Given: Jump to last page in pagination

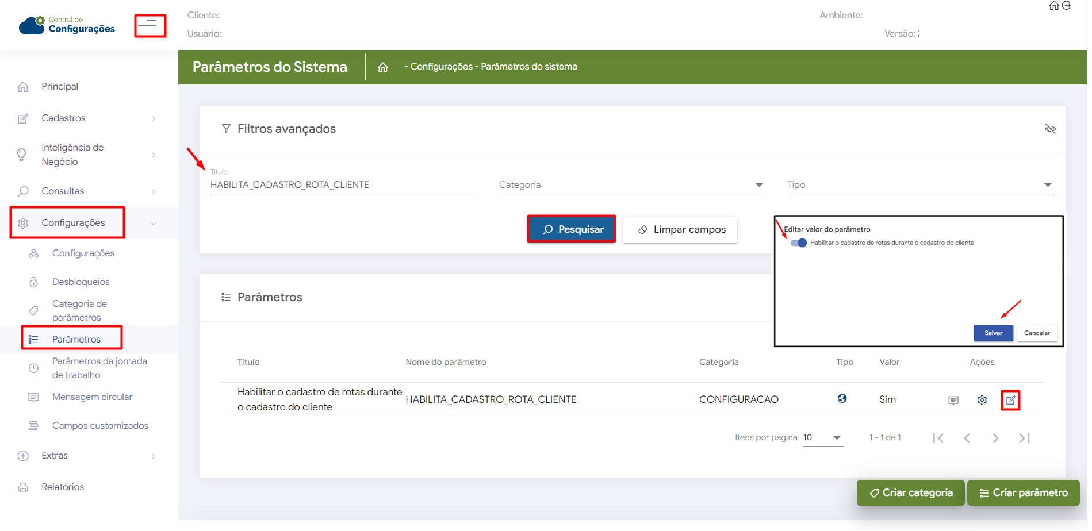Looking at the screenshot, I should (1024, 438).
